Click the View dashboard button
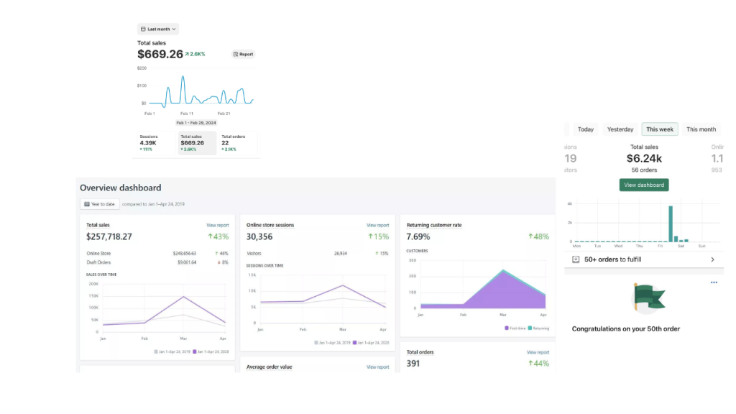 [643, 185]
